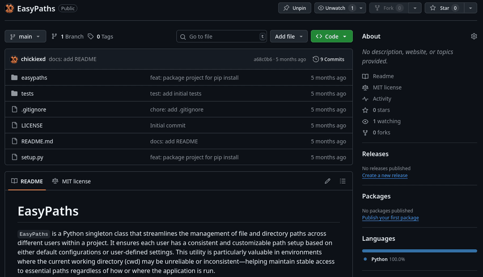Open the README.md file name

[x=37, y=141]
